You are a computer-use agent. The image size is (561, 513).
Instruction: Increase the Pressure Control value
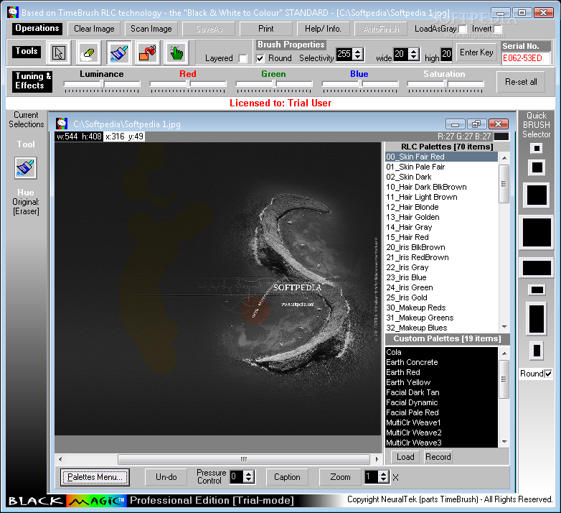tap(249, 473)
